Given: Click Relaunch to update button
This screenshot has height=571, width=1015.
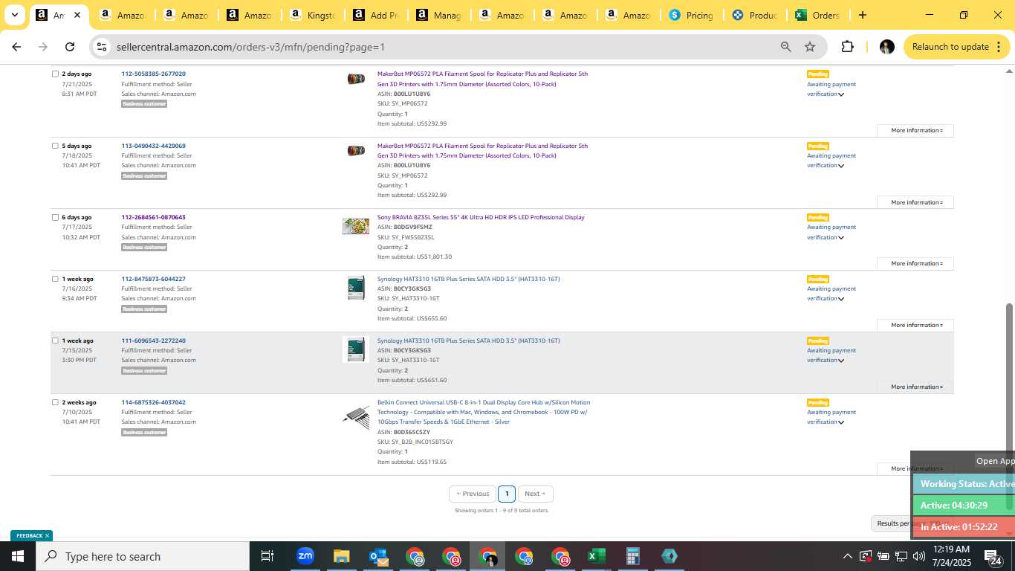Looking at the screenshot, I should 957,47.
